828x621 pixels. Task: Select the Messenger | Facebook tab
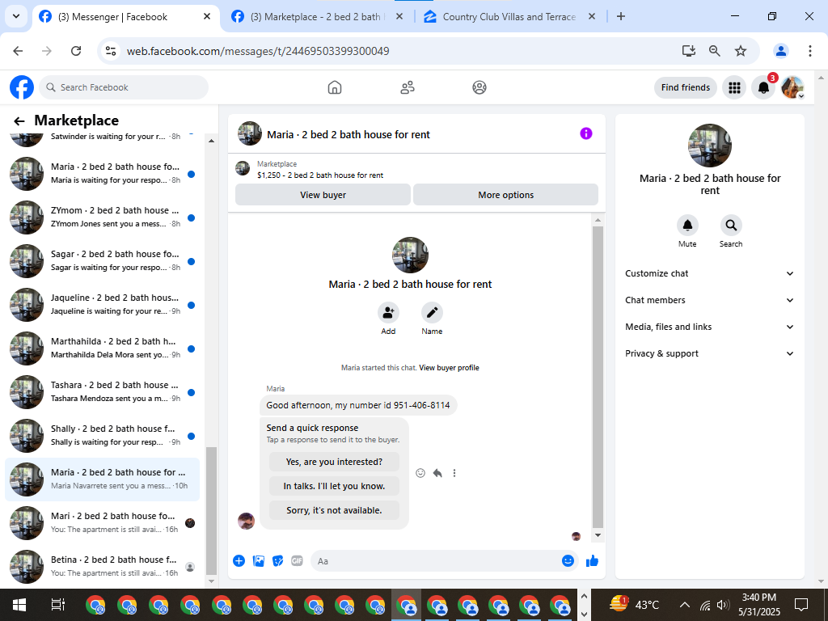coord(125,17)
